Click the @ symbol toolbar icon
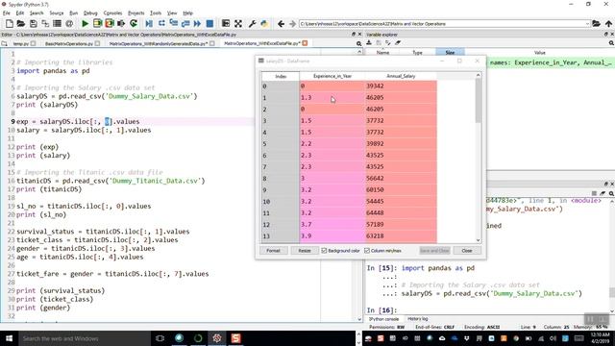Viewport: 615px width, 346px height. (69, 24)
